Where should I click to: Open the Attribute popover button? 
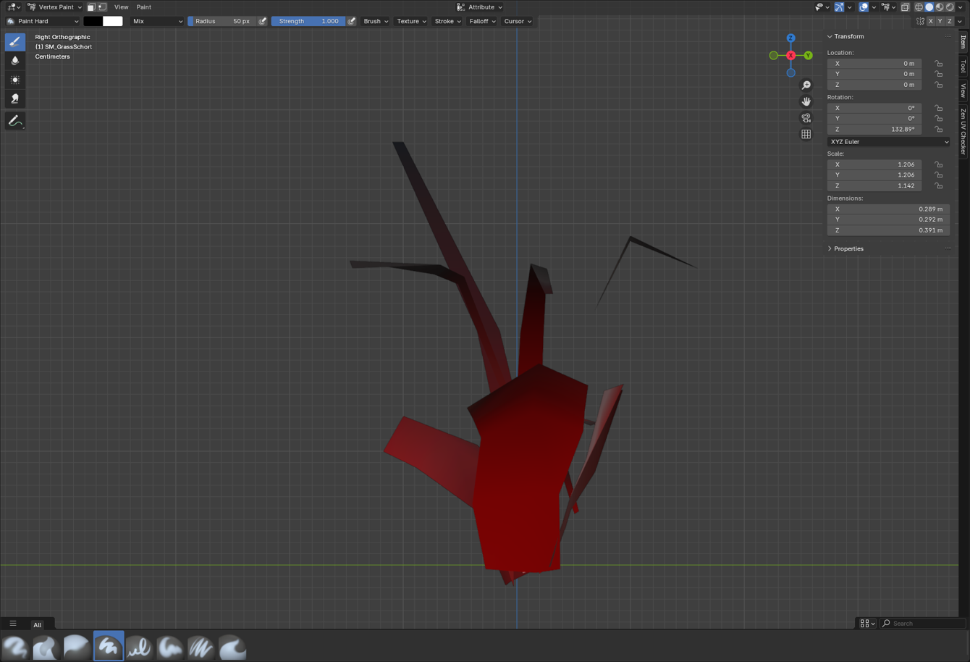pyautogui.click(x=480, y=7)
